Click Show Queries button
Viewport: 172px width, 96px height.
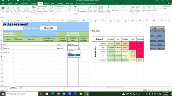pos(41,6)
